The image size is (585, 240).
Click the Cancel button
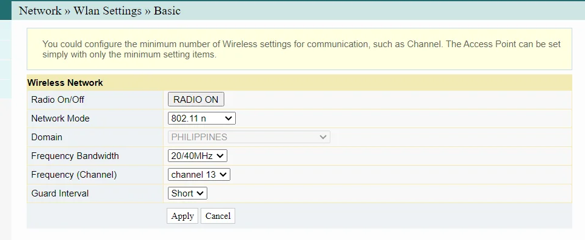pyautogui.click(x=218, y=216)
